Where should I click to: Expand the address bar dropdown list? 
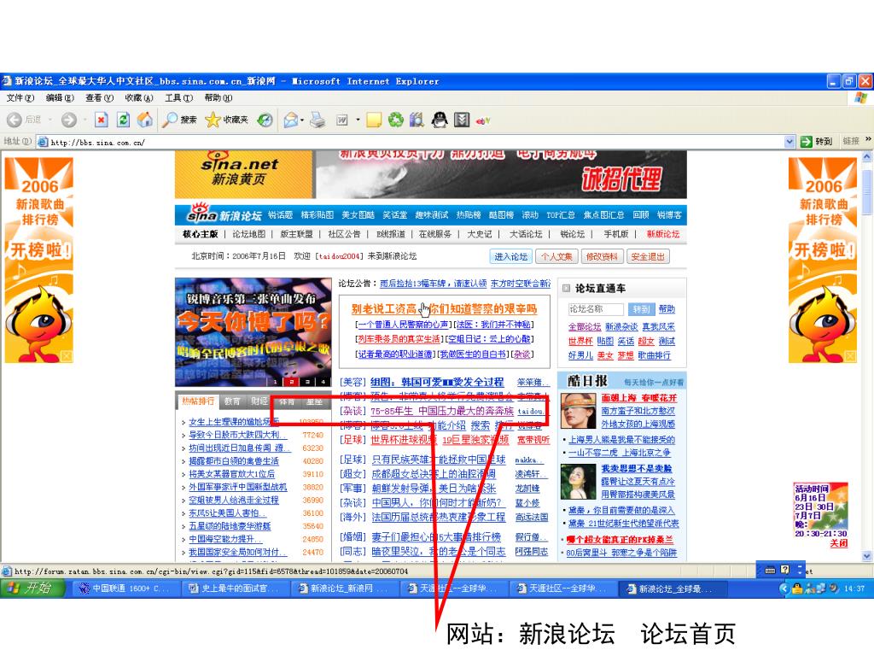click(x=790, y=142)
